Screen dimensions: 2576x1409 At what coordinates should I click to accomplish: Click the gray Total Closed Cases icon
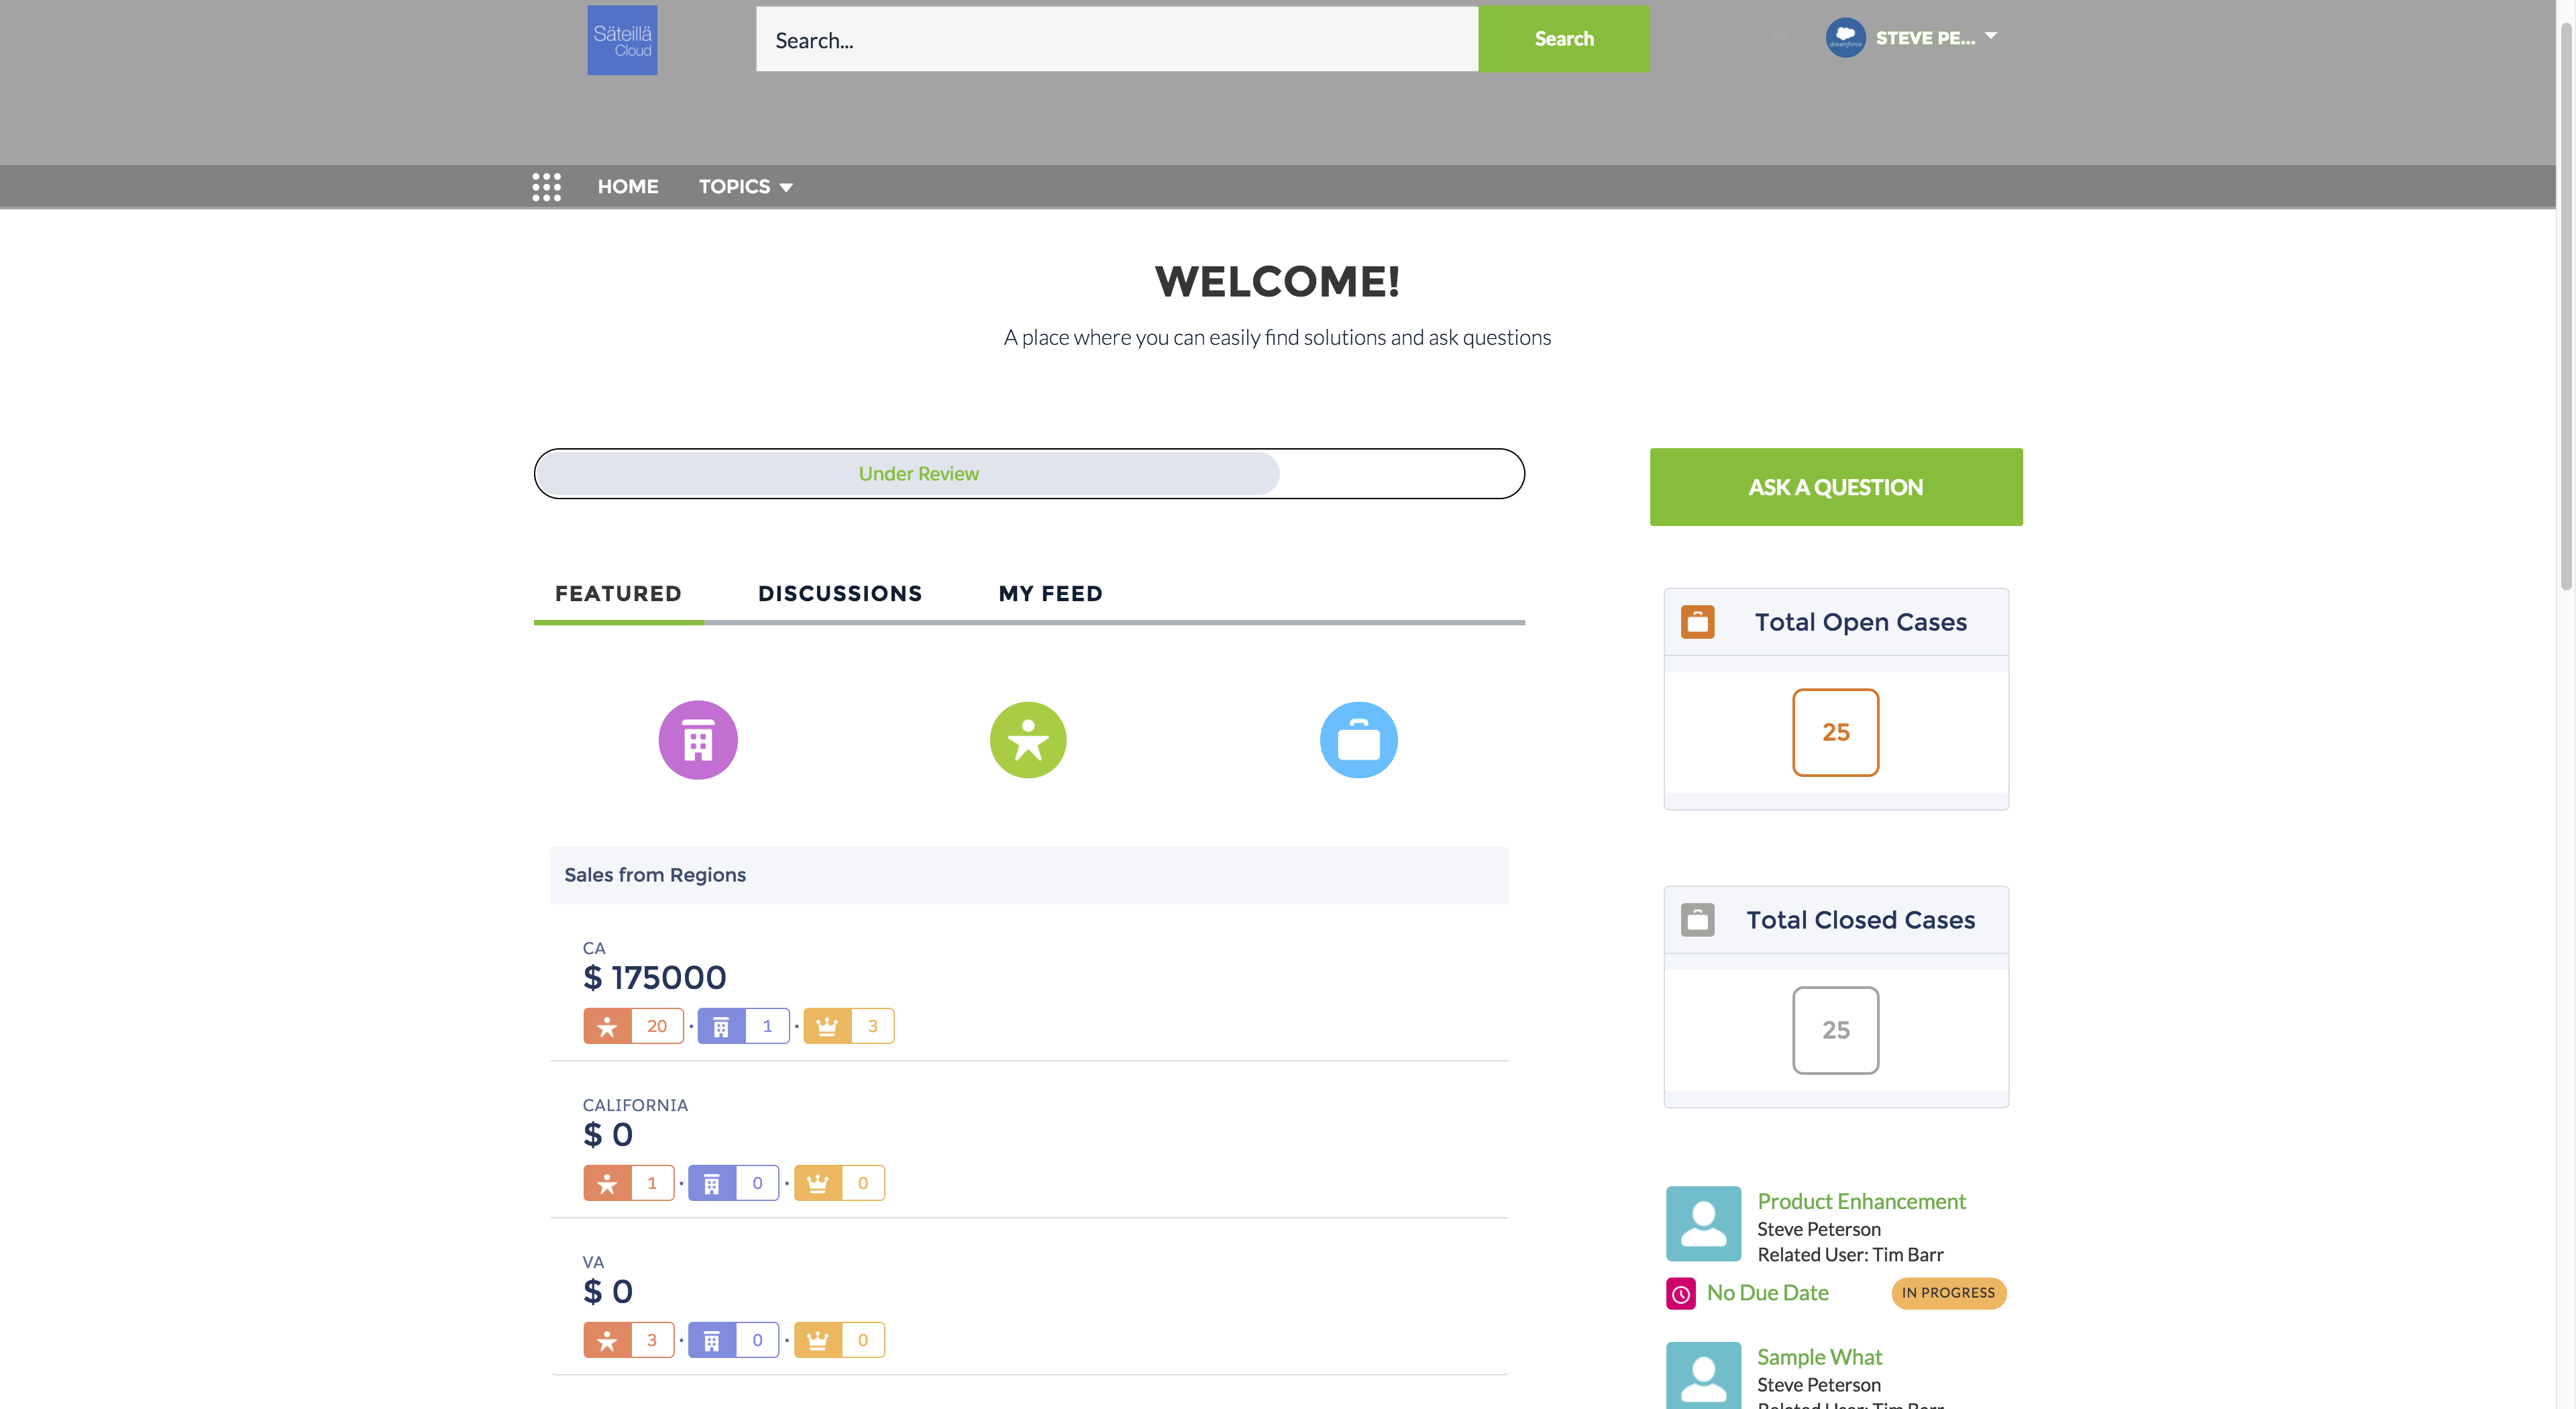click(x=1697, y=920)
